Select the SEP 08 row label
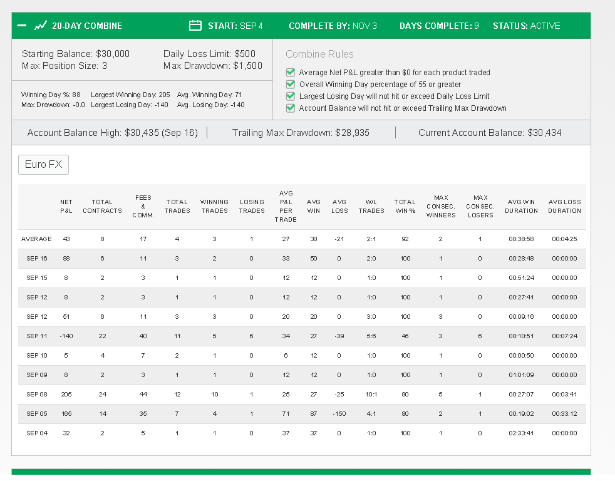Image resolution: width=615 pixels, height=481 pixels. (37, 395)
